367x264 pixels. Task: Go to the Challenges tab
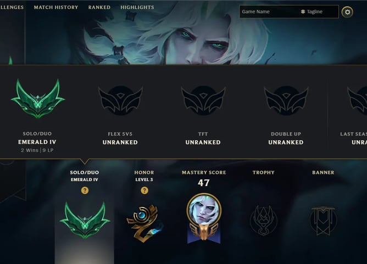pos(12,7)
